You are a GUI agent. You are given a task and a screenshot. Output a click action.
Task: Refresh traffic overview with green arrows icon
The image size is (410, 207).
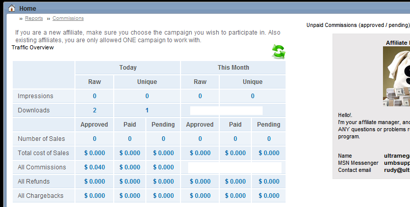(x=278, y=51)
